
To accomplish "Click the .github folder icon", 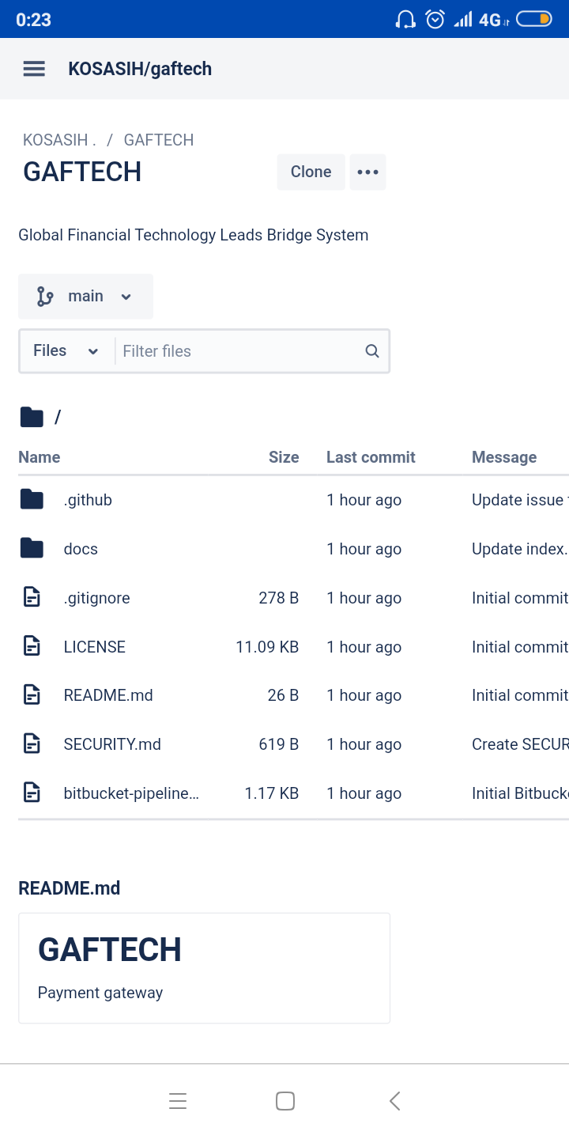I will [x=32, y=500].
